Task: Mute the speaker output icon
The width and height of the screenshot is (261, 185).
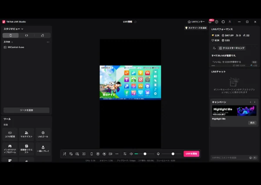Action: [131, 154]
